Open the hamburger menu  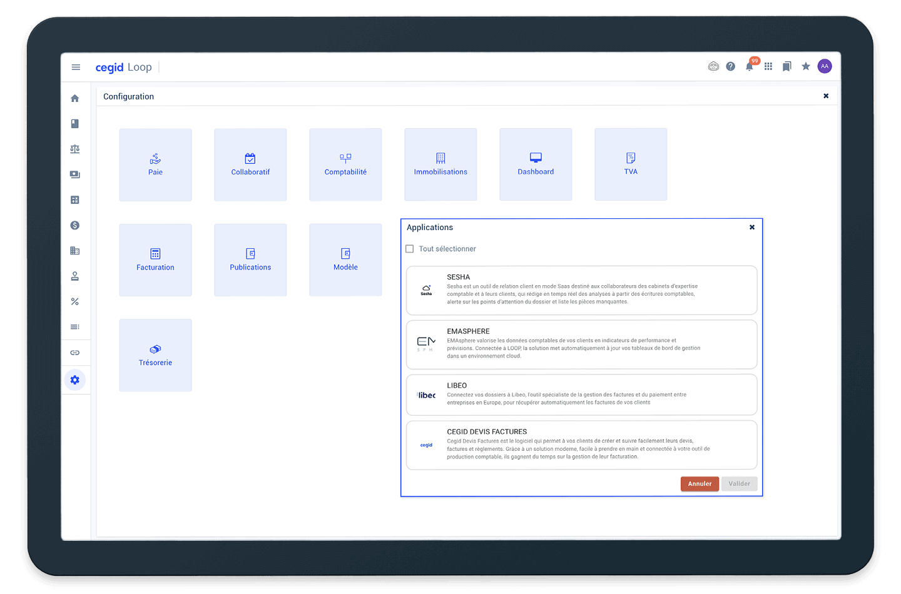(76, 67)
